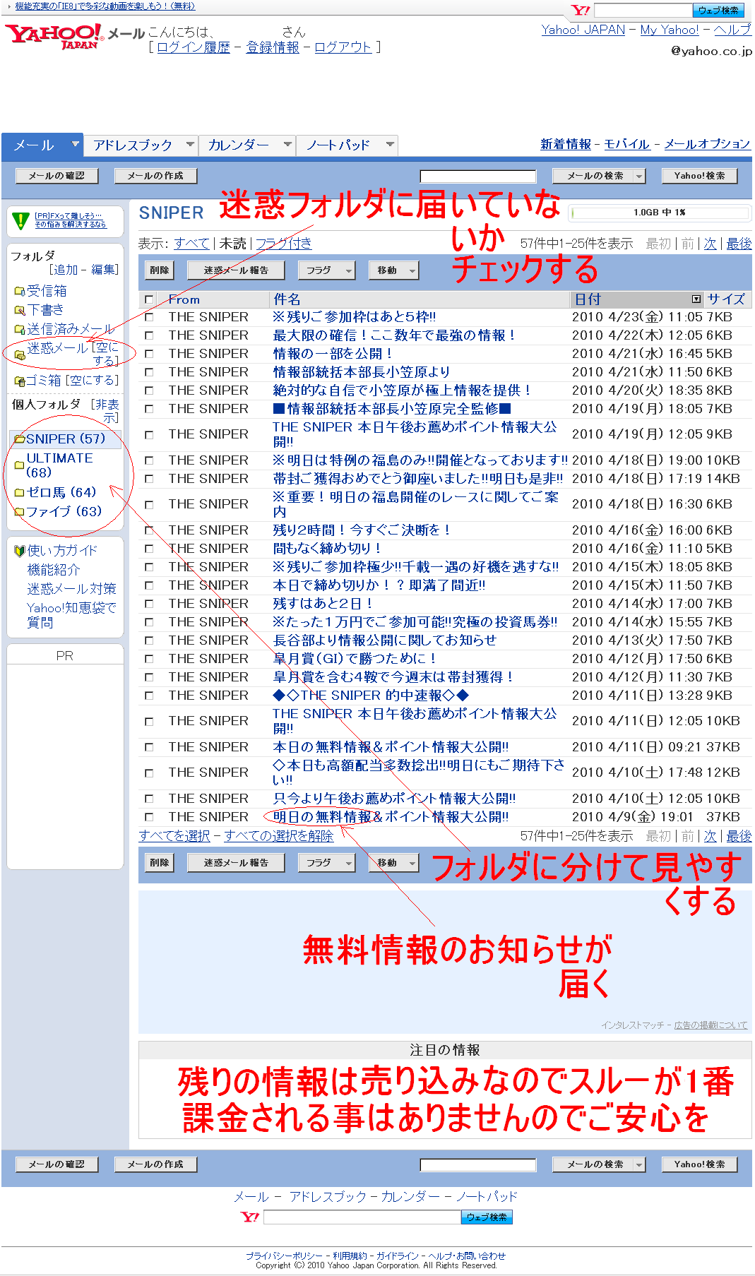Image resolution: width=755 pixels, height=1276 pixels.
Task: Filter messages by フラグ付き
Action: tap(283, 244)
